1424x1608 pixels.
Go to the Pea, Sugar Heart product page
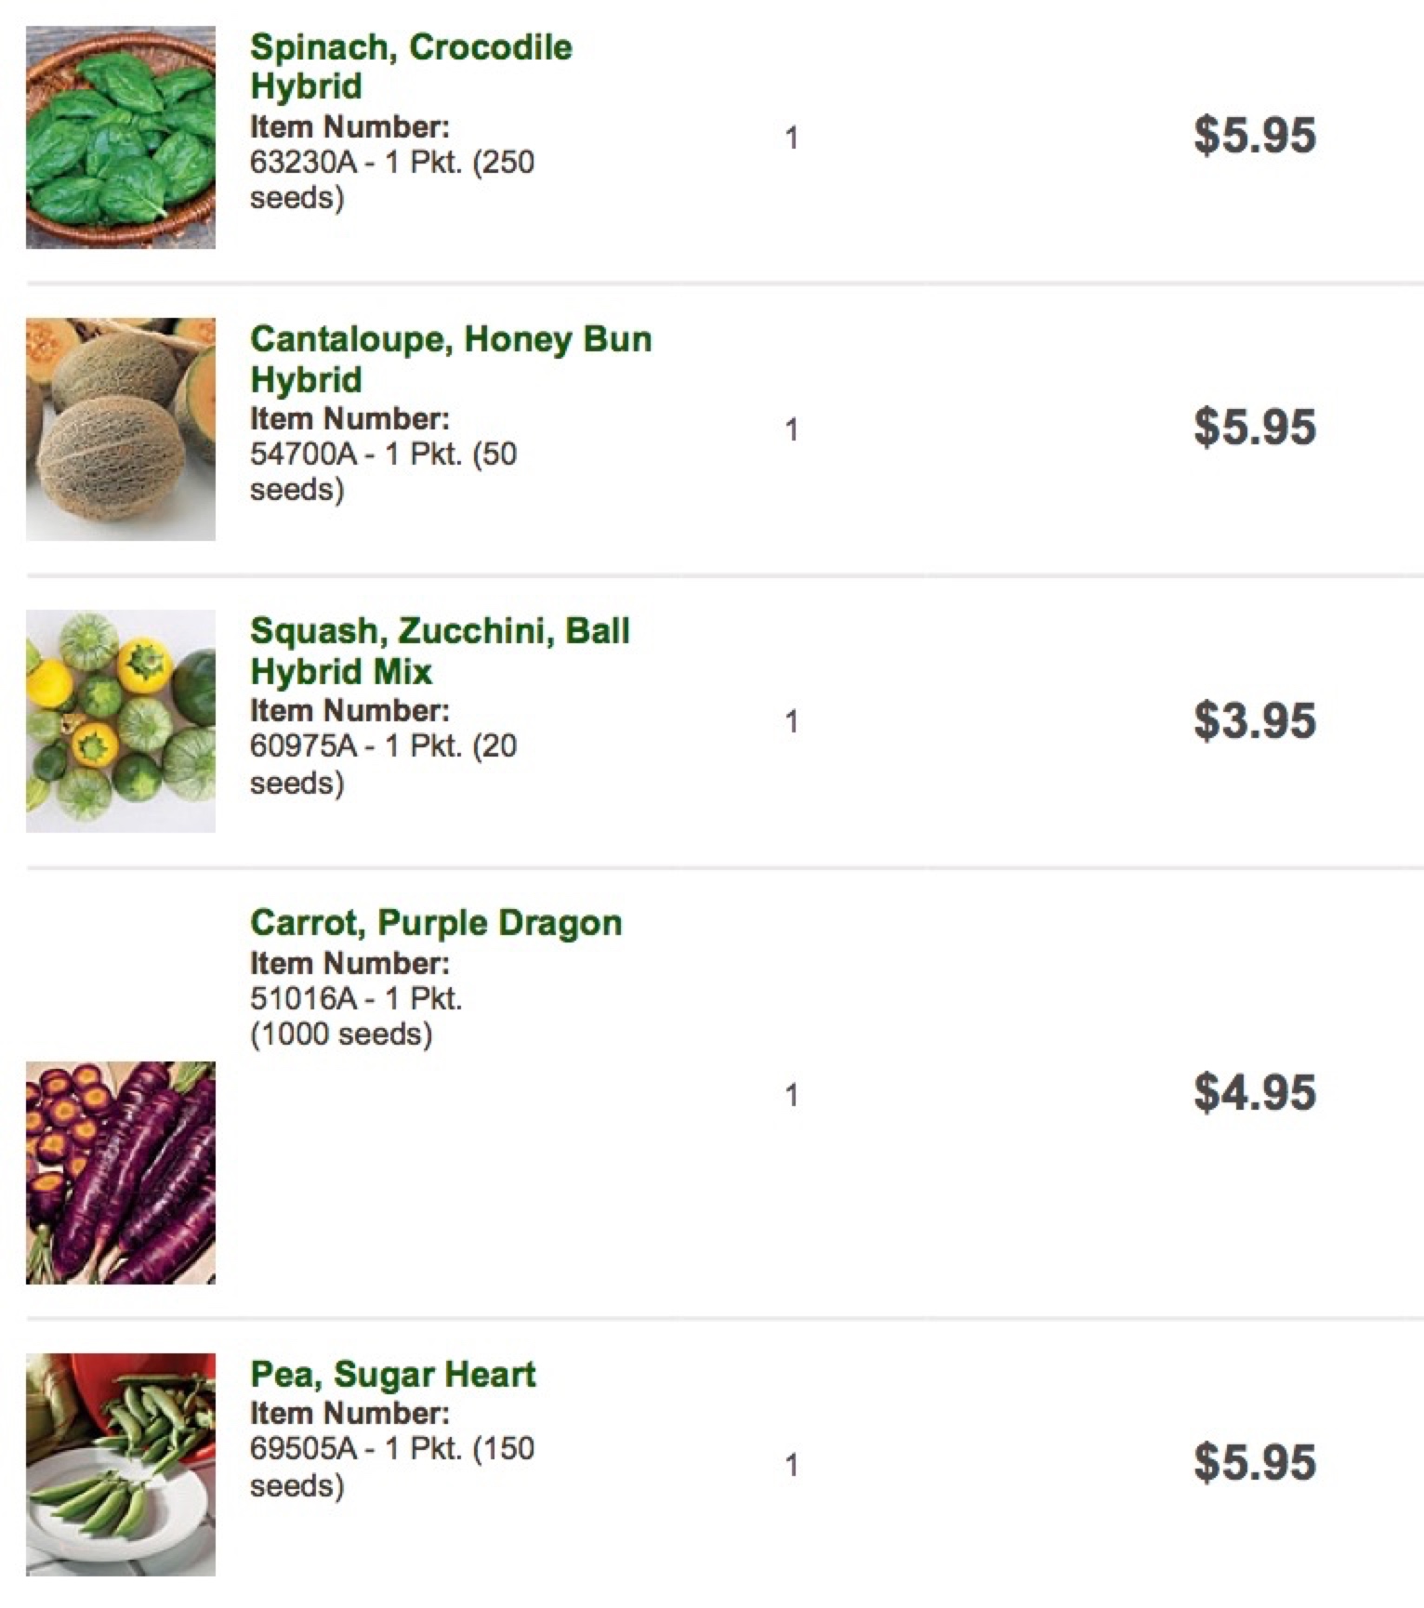tap(393, 1375)
